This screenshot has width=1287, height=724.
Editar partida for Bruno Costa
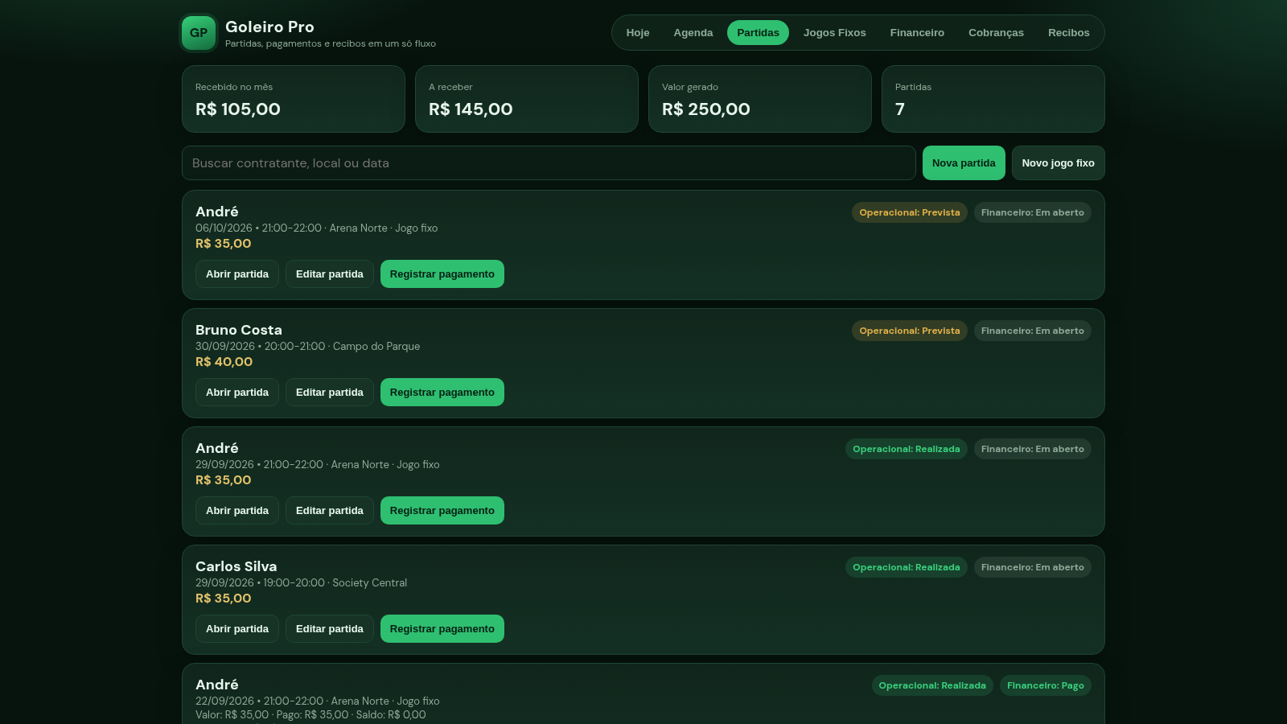click(330, 392)
